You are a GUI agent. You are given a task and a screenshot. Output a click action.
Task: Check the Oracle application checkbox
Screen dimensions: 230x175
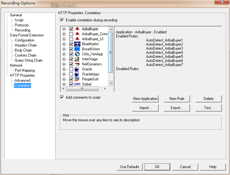[71, 69]
